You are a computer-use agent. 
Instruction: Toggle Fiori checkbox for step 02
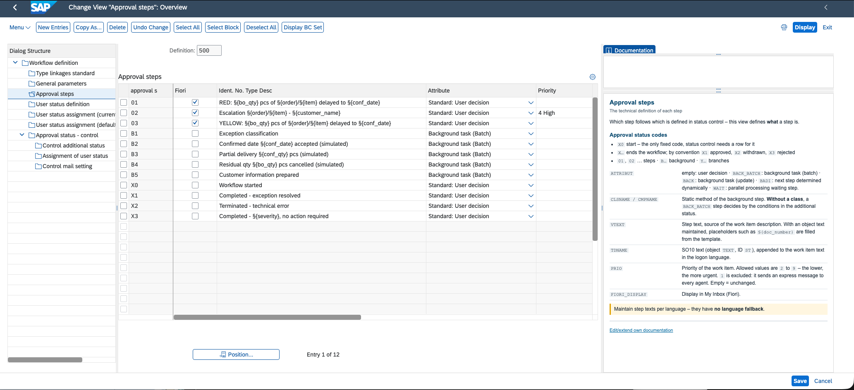pyautogui.click(x=195, y=113)
